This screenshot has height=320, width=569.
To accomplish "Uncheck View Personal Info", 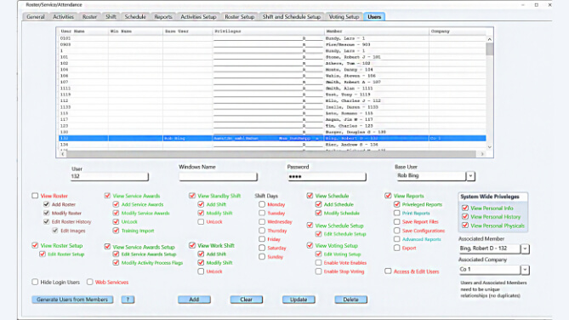I will (465, 209).
